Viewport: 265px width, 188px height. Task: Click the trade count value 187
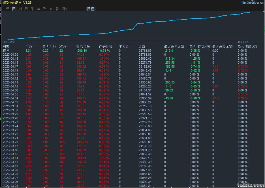coord(62,162)
